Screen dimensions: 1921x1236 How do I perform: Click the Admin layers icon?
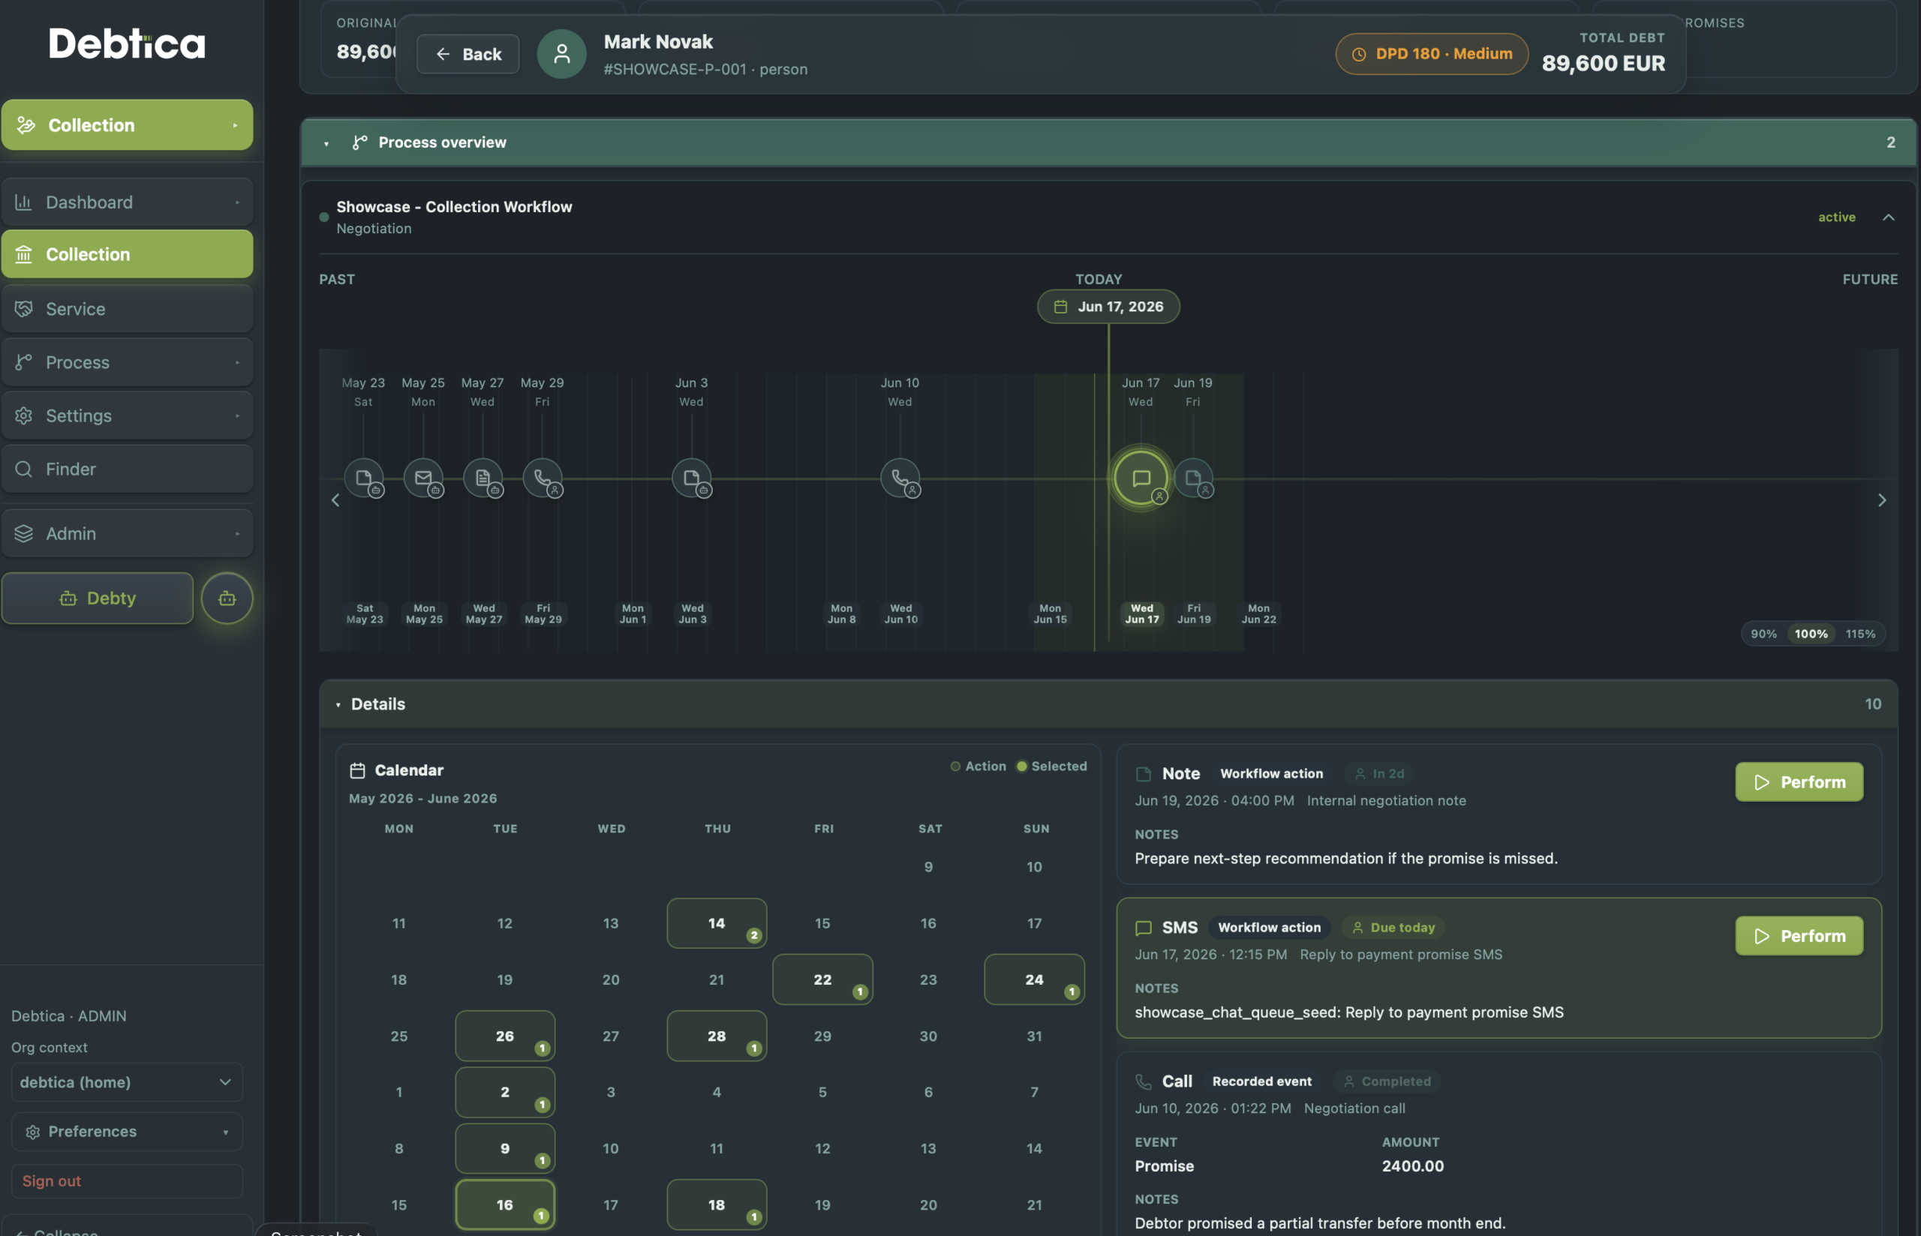coord(23,534)
